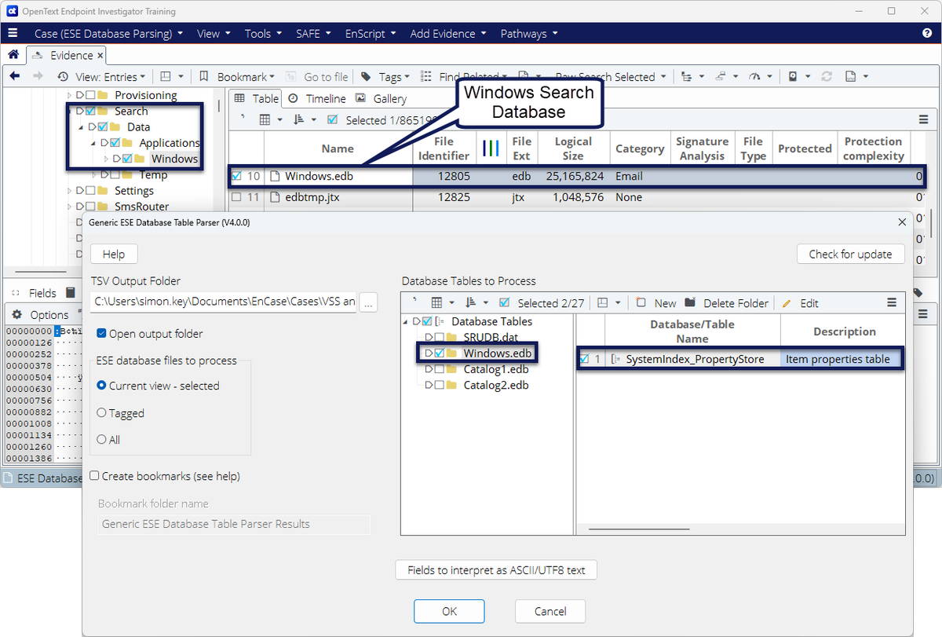Click the refresh icon in Evidence toolbar
Viewport: 942px width, 637px height.
[x=827, y=76]
